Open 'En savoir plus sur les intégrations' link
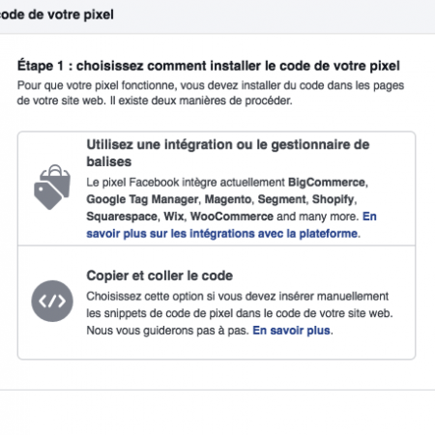Viewport: 435px width, 435px height. [x=231, y=224]
